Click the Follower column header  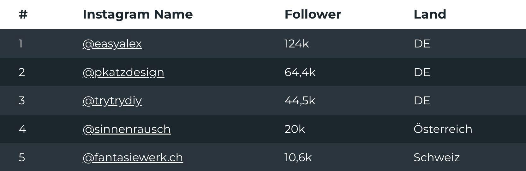click(313, 14)
